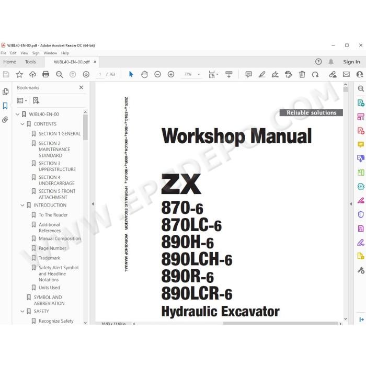Open SECTION 3 UPPERSTRUCTURE bookmark
The image size is (366, 366).
point(57,166)
